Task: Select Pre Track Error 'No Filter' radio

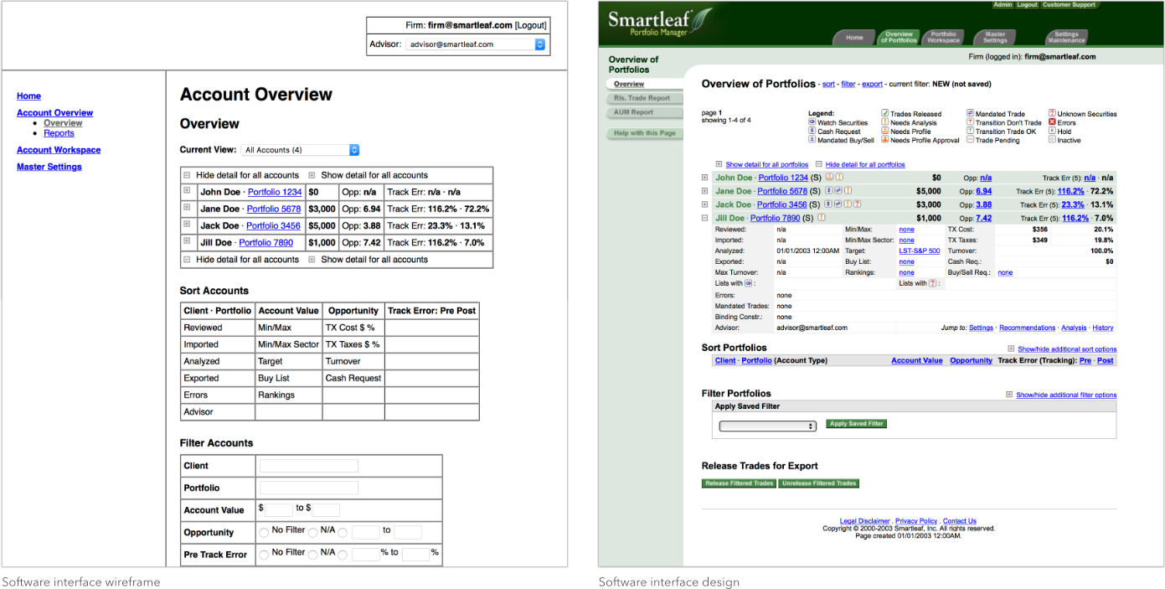Action: [264, 555]
